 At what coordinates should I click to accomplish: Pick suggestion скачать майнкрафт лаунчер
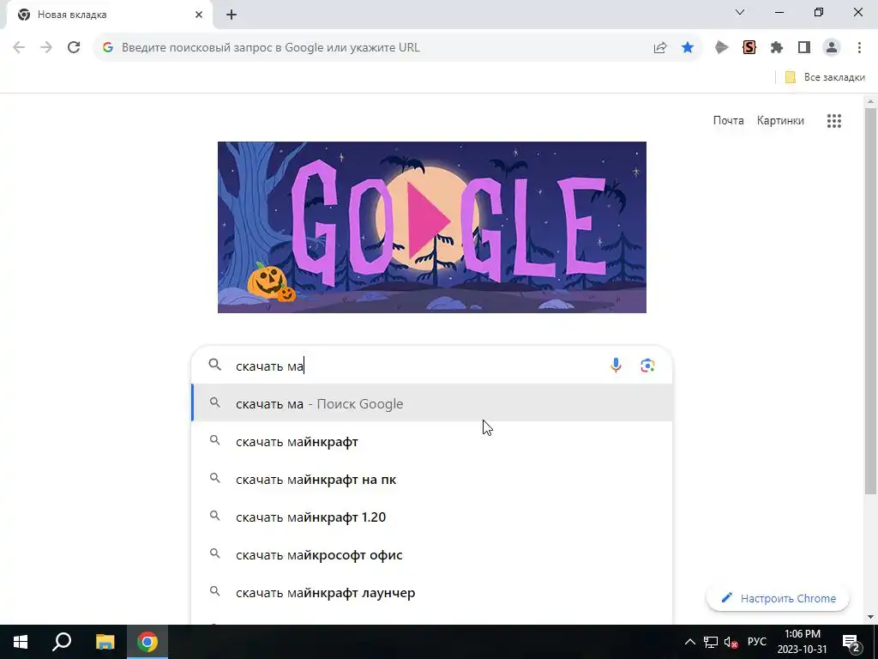click(431, 592)
